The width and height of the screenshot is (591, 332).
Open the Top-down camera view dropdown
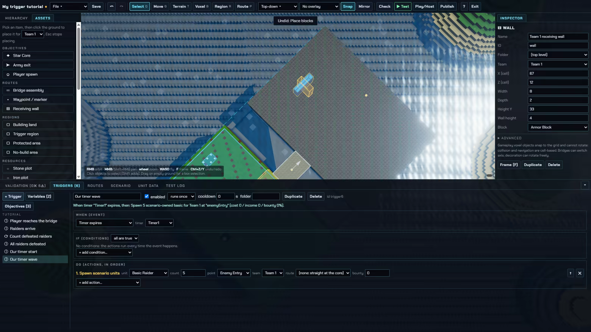(x=278, y=6)
